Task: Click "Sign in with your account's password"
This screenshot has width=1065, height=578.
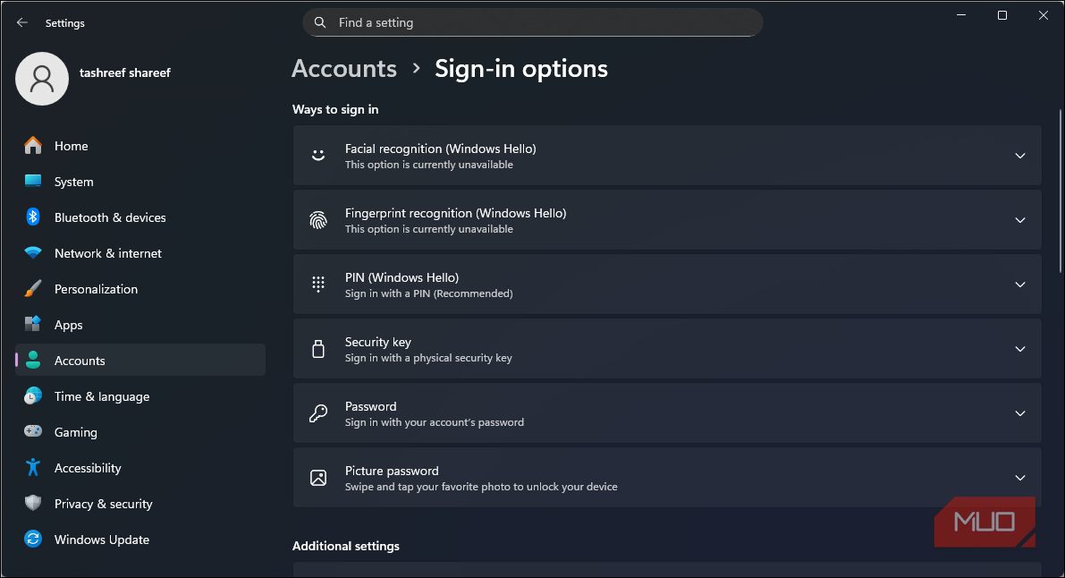Action: pyautogui.click(x=434, y=422)
